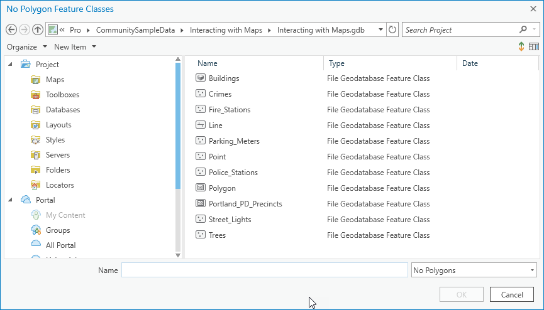Image resolution: width=544 pixels, height=310 pixels.
Task: Select the Databases item in the Project tree
Action: pyautogui.click(x=62, y=110)
